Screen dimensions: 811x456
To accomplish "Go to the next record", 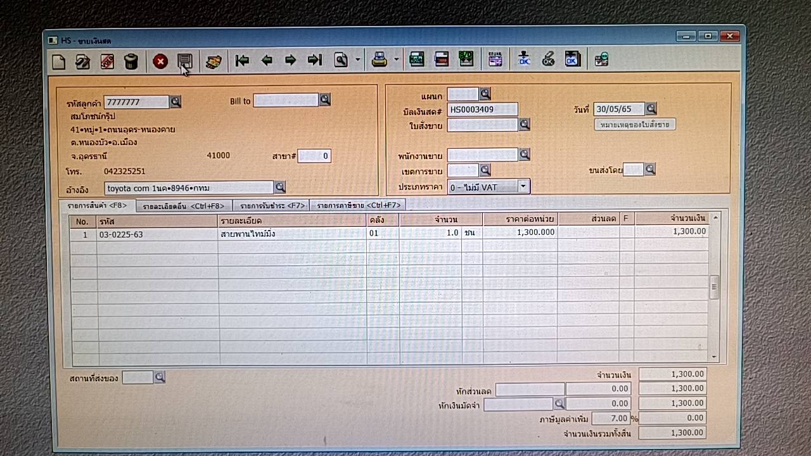I will pyautogui.click(x=290, y=61).
